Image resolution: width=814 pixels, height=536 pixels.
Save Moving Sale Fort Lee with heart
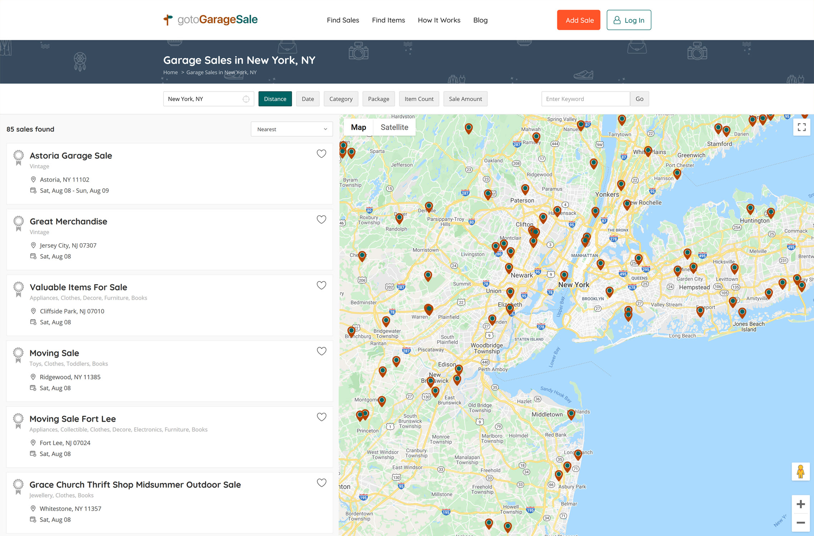(321, 417)
